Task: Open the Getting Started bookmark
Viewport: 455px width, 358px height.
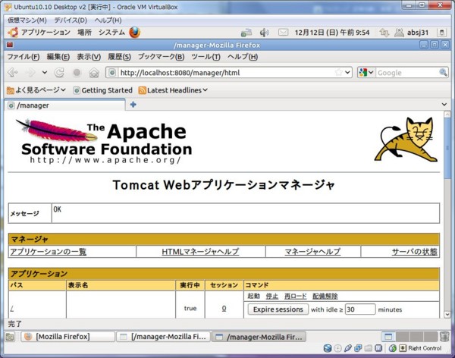Action: (102, 90)
